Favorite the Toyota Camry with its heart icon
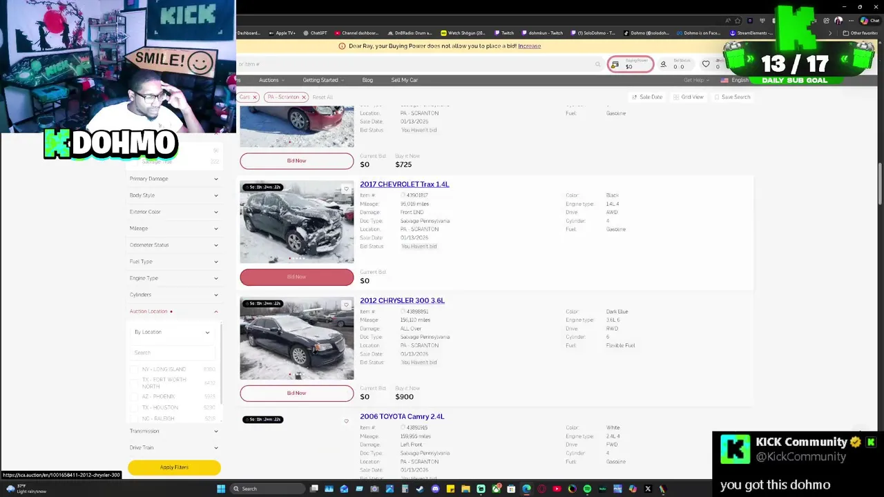 [x=347, y=420]
